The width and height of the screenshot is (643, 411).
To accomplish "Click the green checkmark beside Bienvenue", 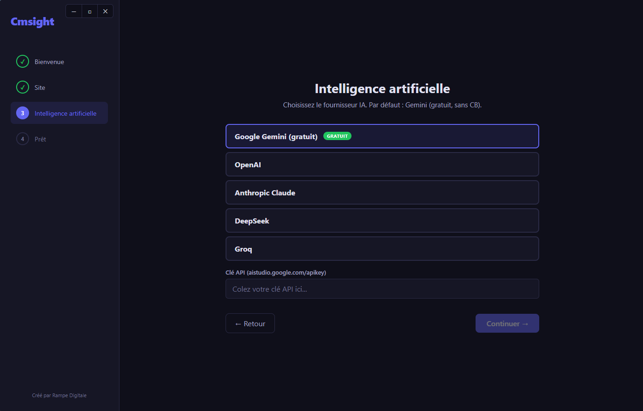I will (x=23, y=62).
